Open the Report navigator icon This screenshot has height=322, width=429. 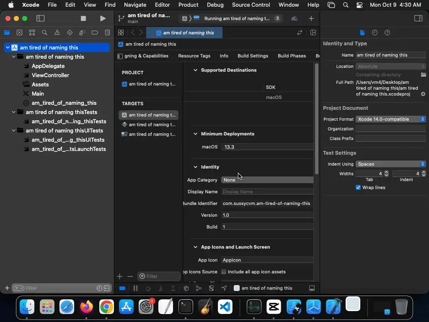pos(107,33)
